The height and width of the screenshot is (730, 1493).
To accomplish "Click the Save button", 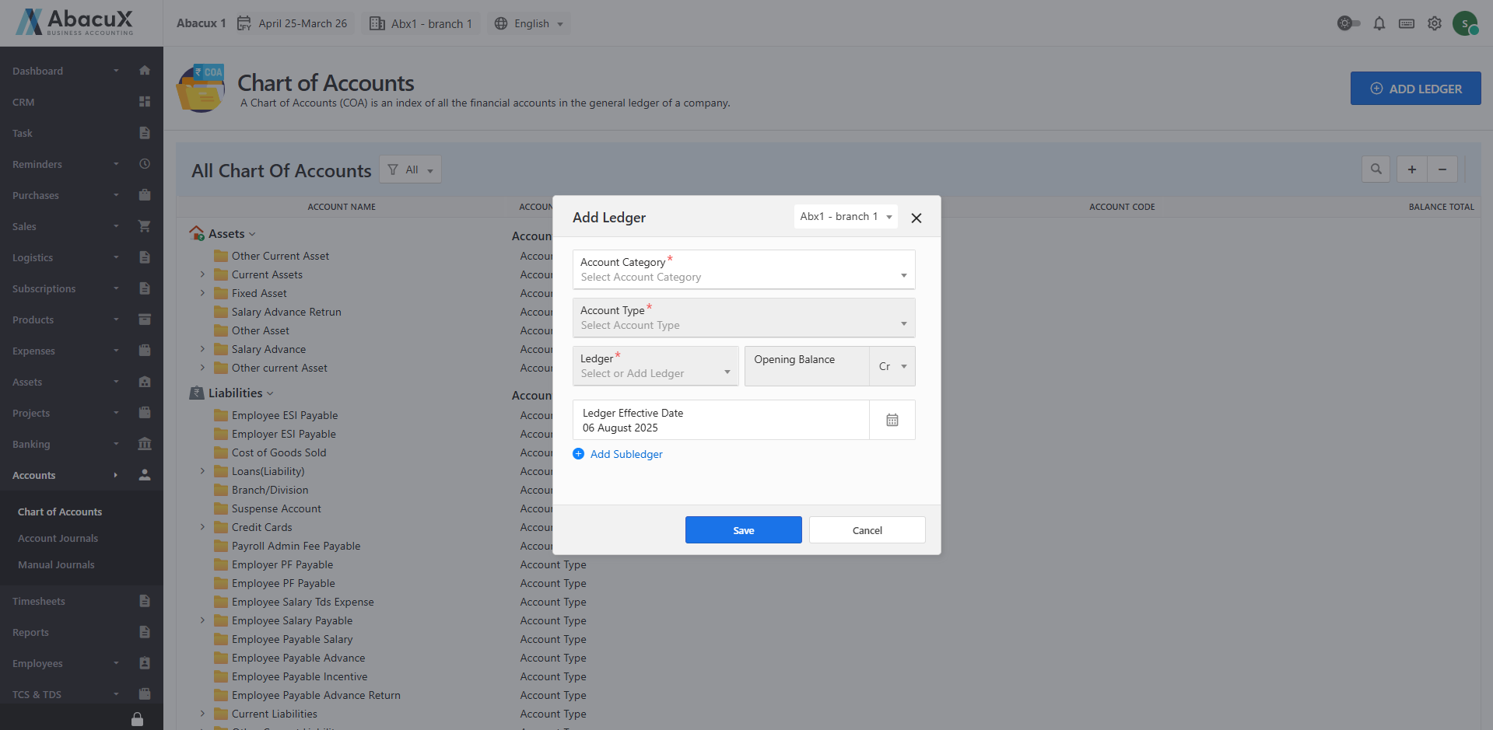I will point(743,530).
